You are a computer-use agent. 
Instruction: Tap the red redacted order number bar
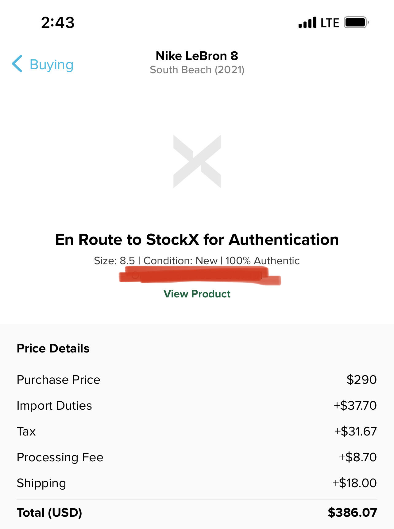coord(199,276)
